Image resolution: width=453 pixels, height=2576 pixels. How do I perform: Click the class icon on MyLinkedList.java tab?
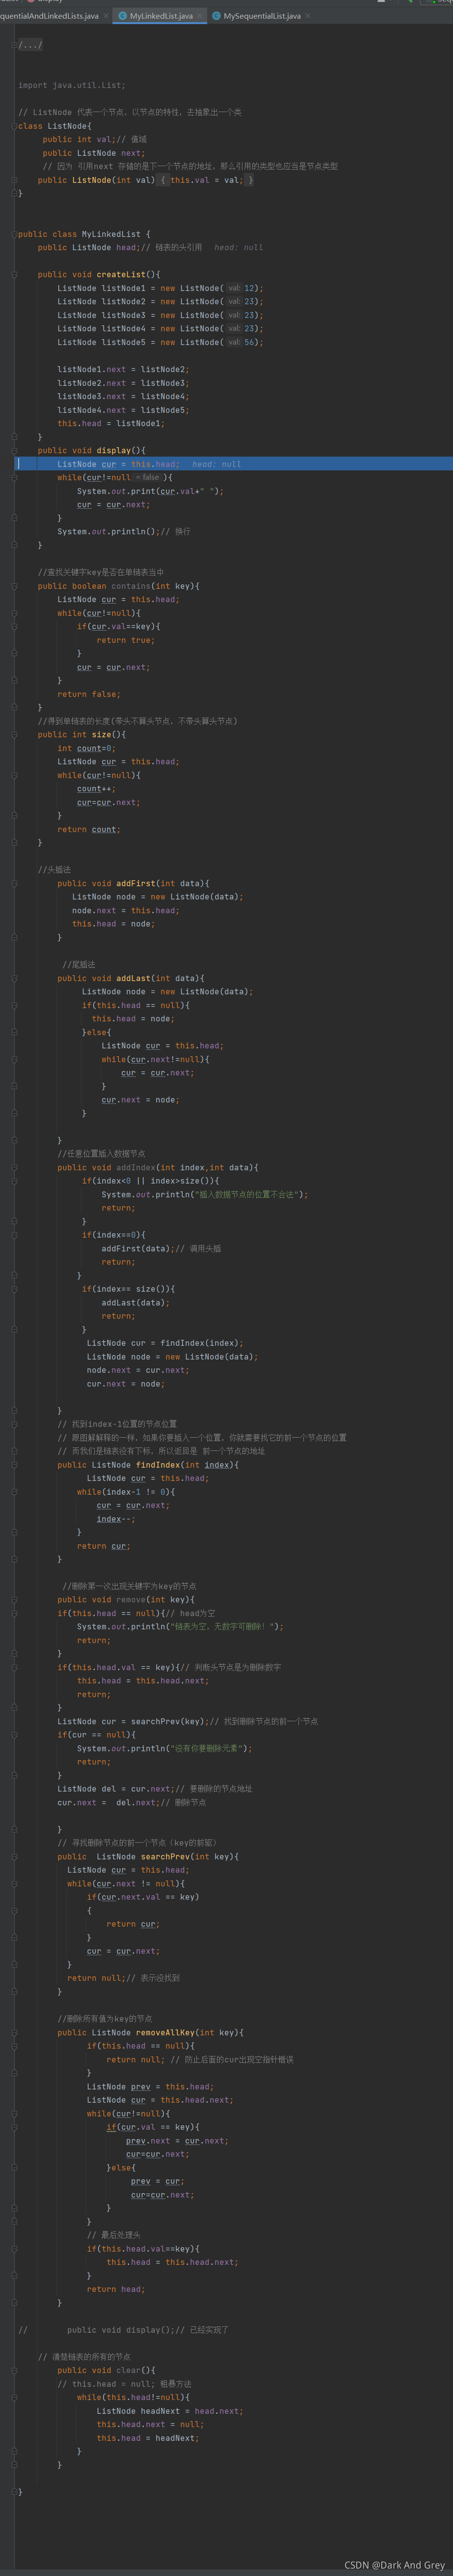point(122,16)
